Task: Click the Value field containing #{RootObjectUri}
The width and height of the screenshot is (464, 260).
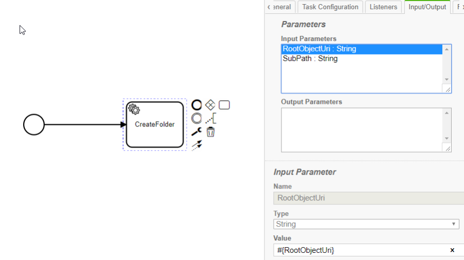Action: [x=361, y=250]
